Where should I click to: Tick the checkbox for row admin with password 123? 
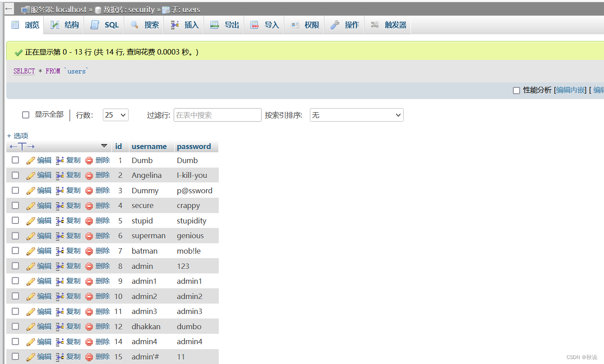coord(15,266)
